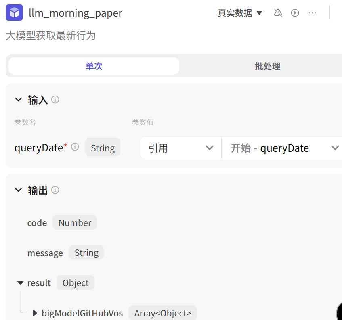Click the Array<Object> type badge

coord(162,313)
